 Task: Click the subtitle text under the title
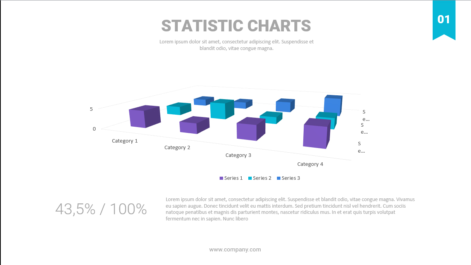[x=236, y=45]
